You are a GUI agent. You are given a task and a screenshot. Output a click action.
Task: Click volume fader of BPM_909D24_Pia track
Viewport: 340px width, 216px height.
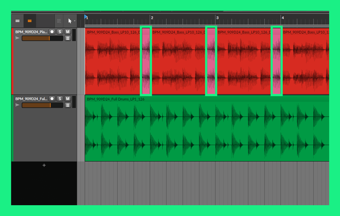tap(42, 38)
